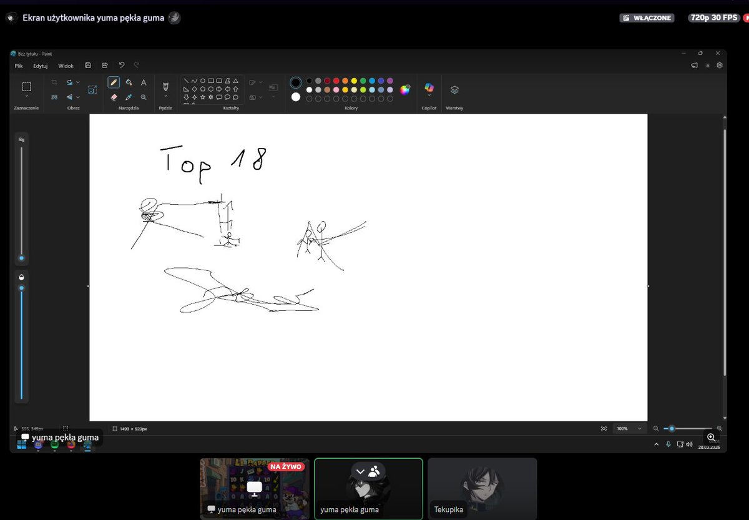Click the microphone icon in system tray
Screen dimensions: 749x520
(x=668, y=444)
